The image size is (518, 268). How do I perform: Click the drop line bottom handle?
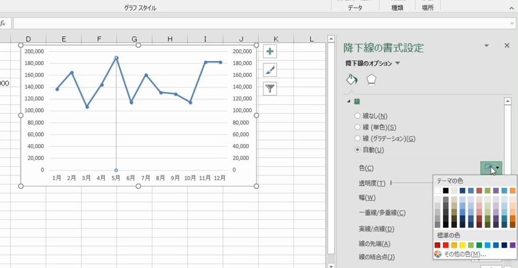(116, 170)
